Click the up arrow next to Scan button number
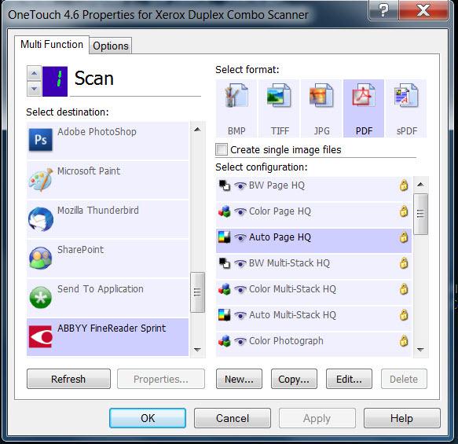Image resolution: width=458 pixels, height=444 pixels. [34, 73]
